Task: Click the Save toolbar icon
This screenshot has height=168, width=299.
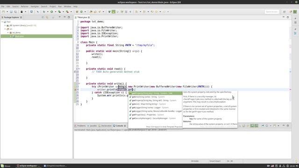Action: pyautogui.click(x=11, y=12)
